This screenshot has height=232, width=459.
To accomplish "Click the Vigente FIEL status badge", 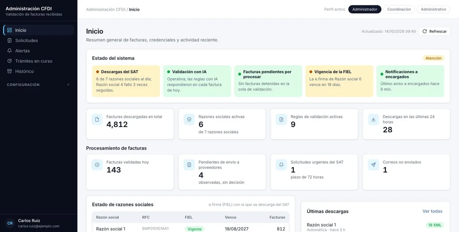I will pyautogui.click(x=195, y=229).
